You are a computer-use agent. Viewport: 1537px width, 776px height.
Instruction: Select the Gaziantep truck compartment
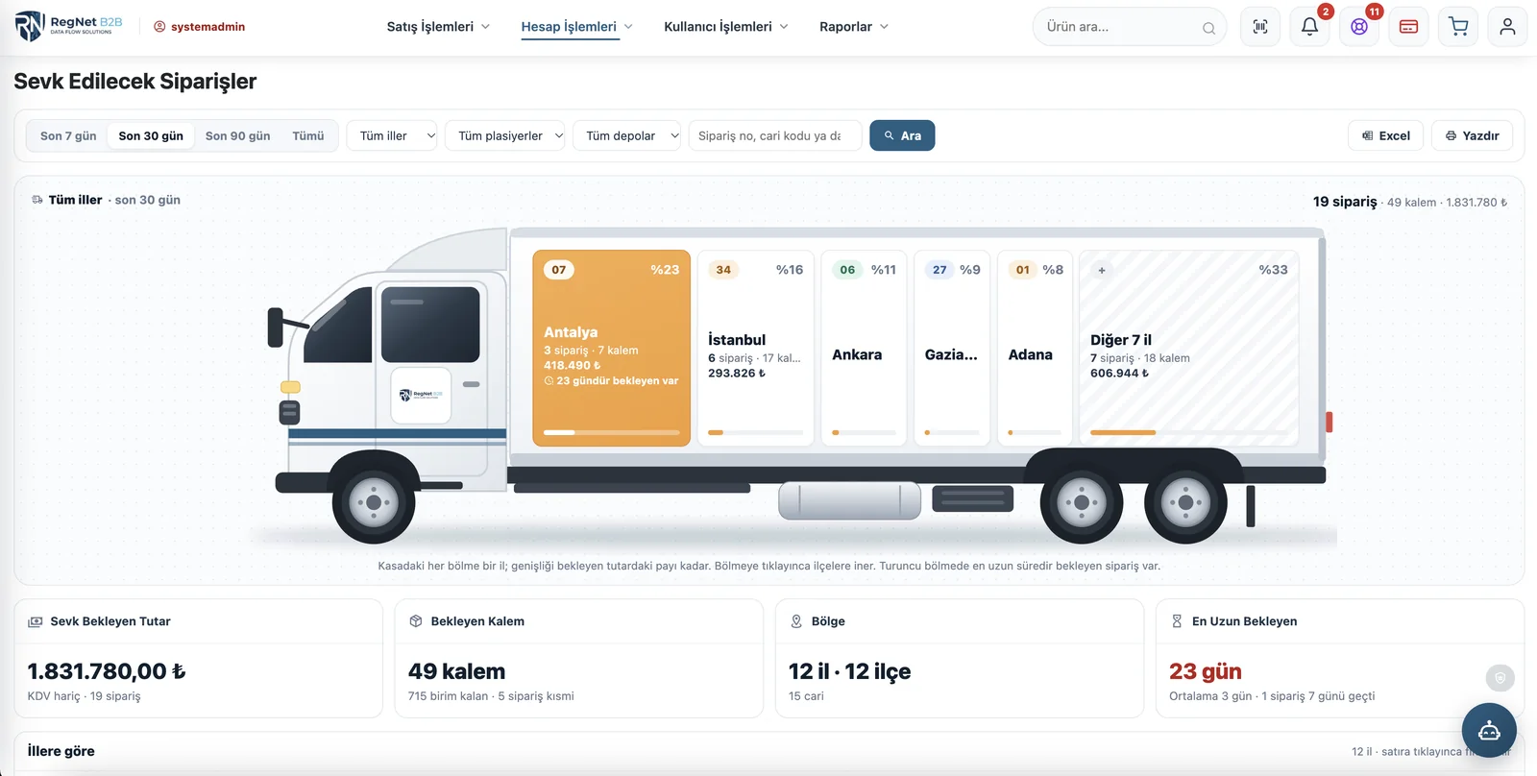pos(952,349)
